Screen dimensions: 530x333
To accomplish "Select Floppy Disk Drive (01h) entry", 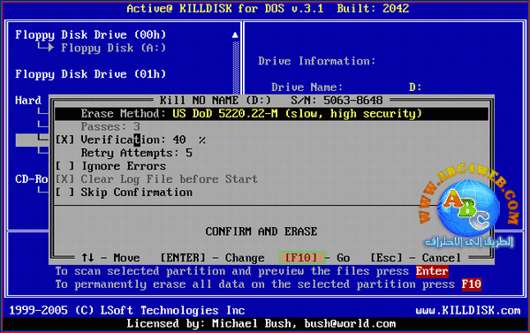I will point(91,74).
